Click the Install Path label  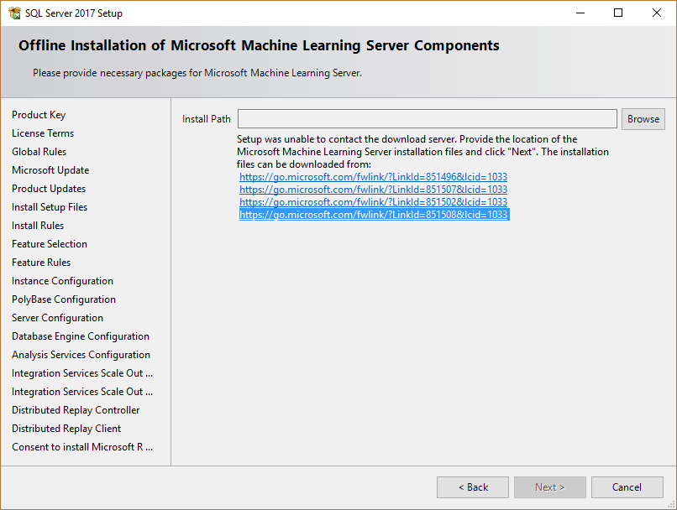[207, 119]
